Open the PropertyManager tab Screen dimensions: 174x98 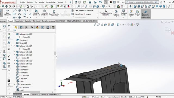coord(21,27)
